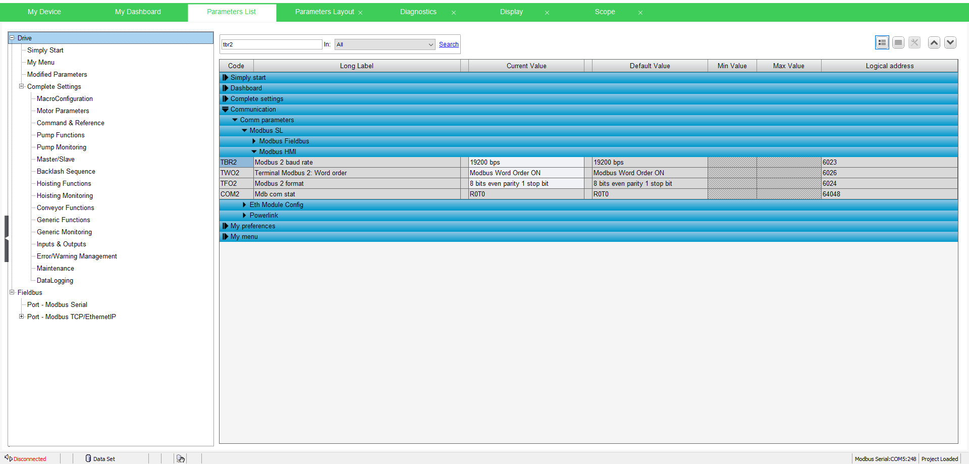Collapse the Modbus SL group
This screenshot has height=464, width=969.
pyautogui.click(x=244, y=130)
